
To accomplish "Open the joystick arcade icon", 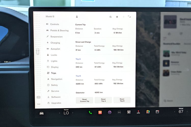I will 138,112.
